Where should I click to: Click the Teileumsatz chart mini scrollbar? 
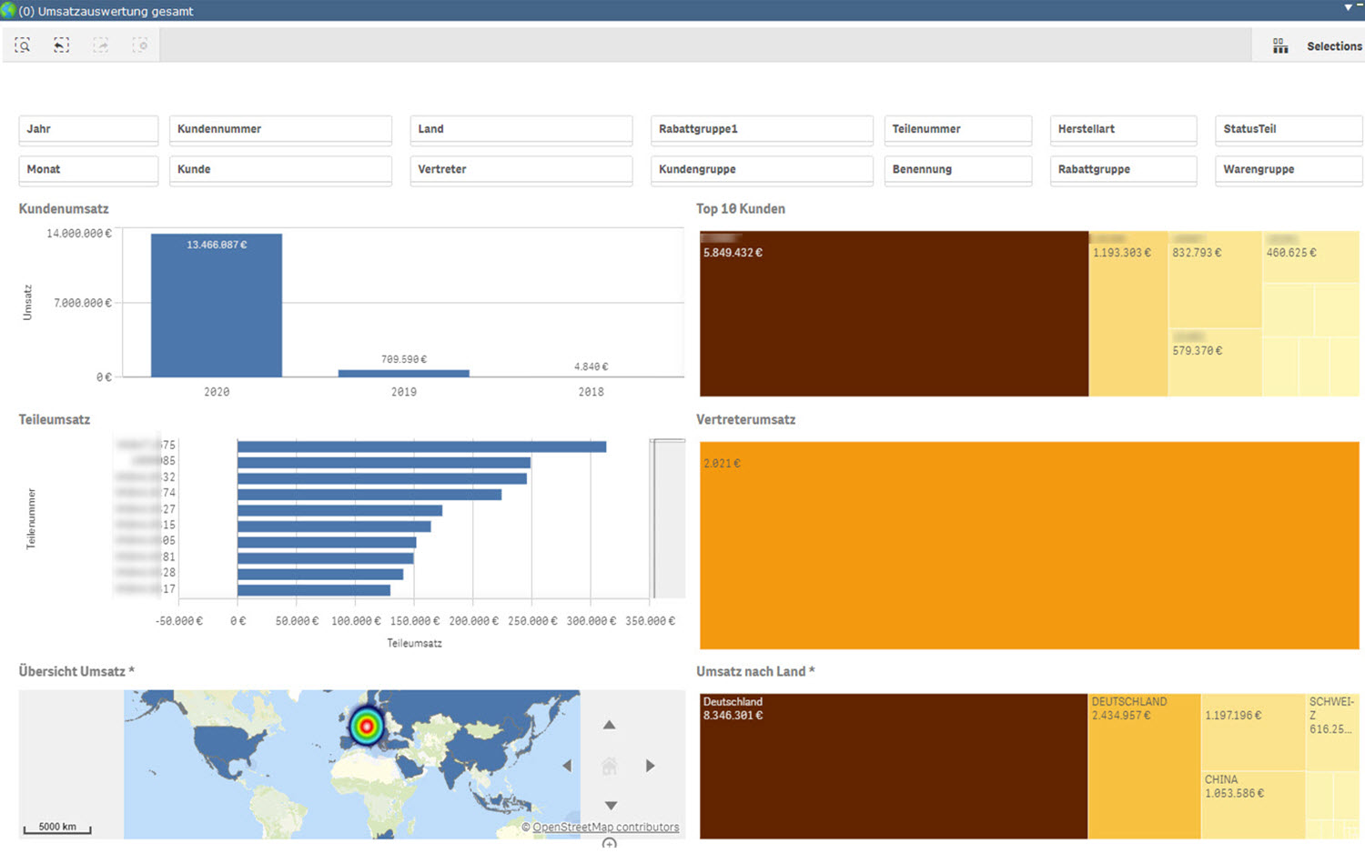pos(667,518)
